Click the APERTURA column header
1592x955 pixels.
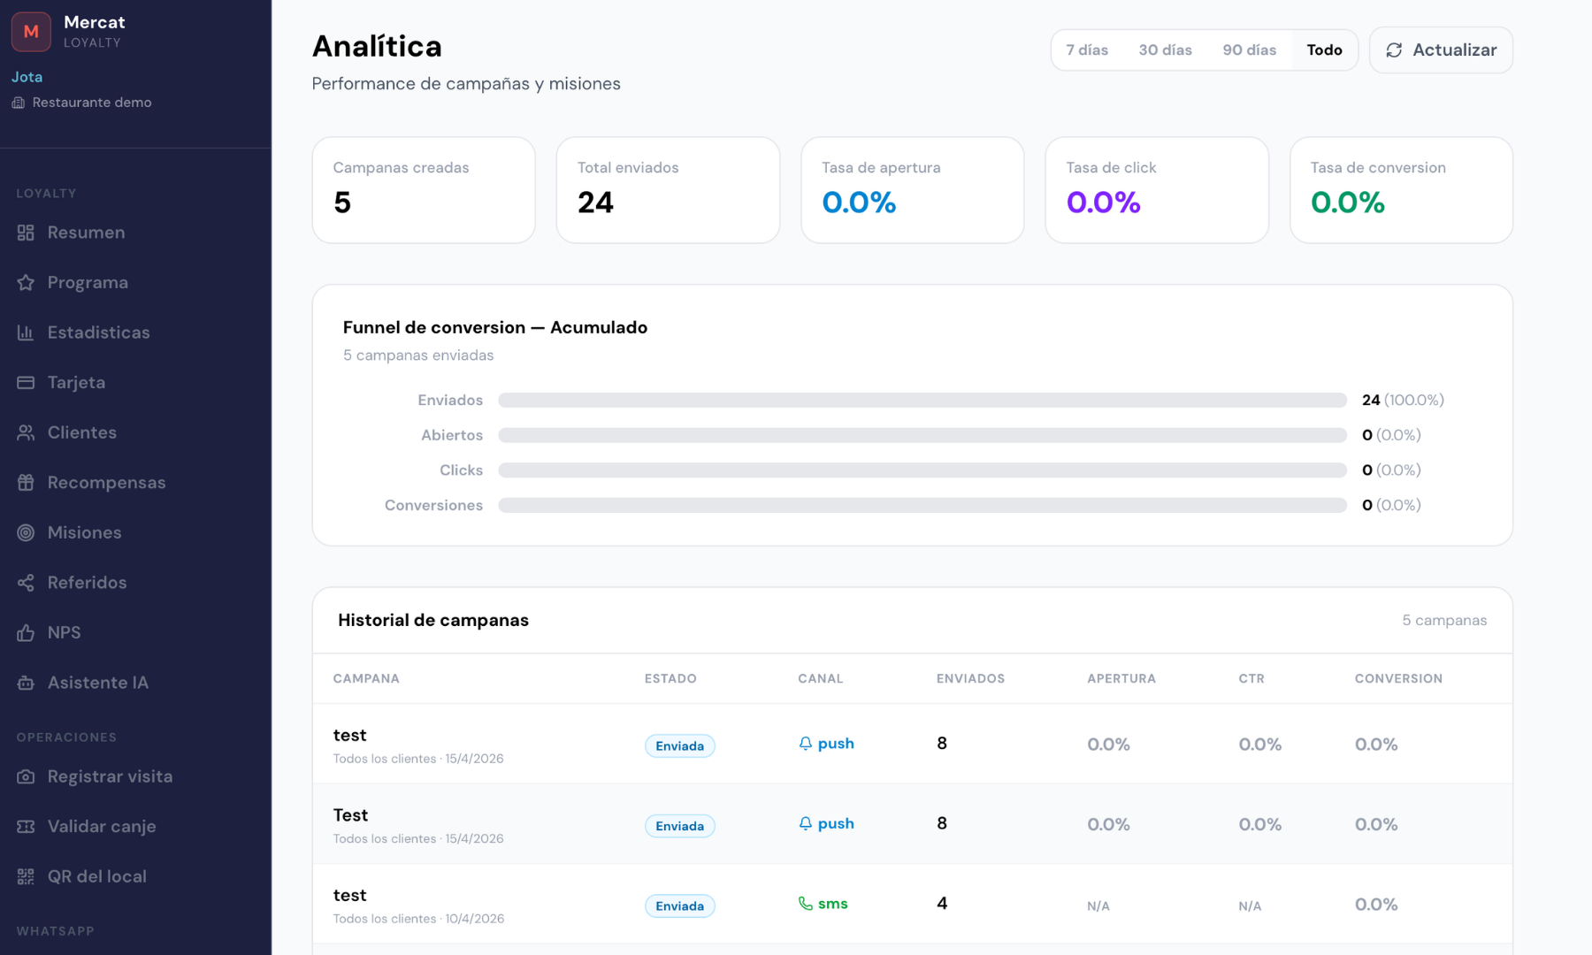[1121, 679]
